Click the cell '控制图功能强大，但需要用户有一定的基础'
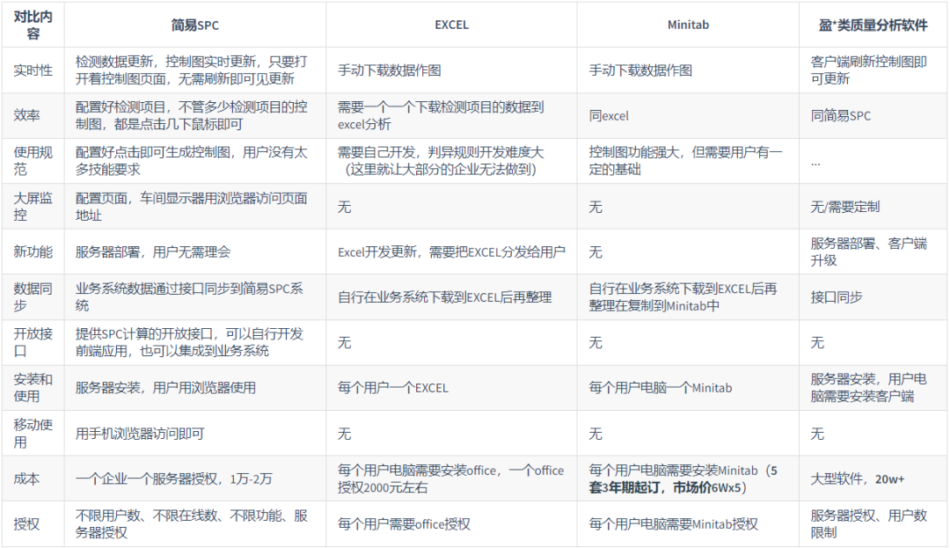 (686, 161)
